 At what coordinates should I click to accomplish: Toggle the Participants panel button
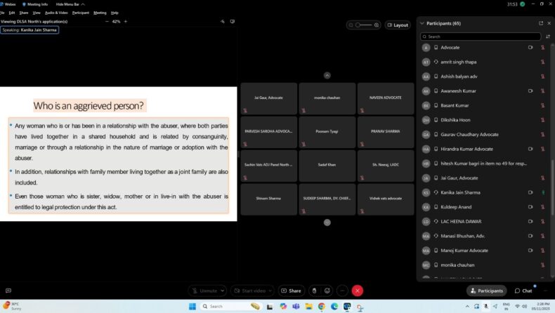tap(486, 291)
